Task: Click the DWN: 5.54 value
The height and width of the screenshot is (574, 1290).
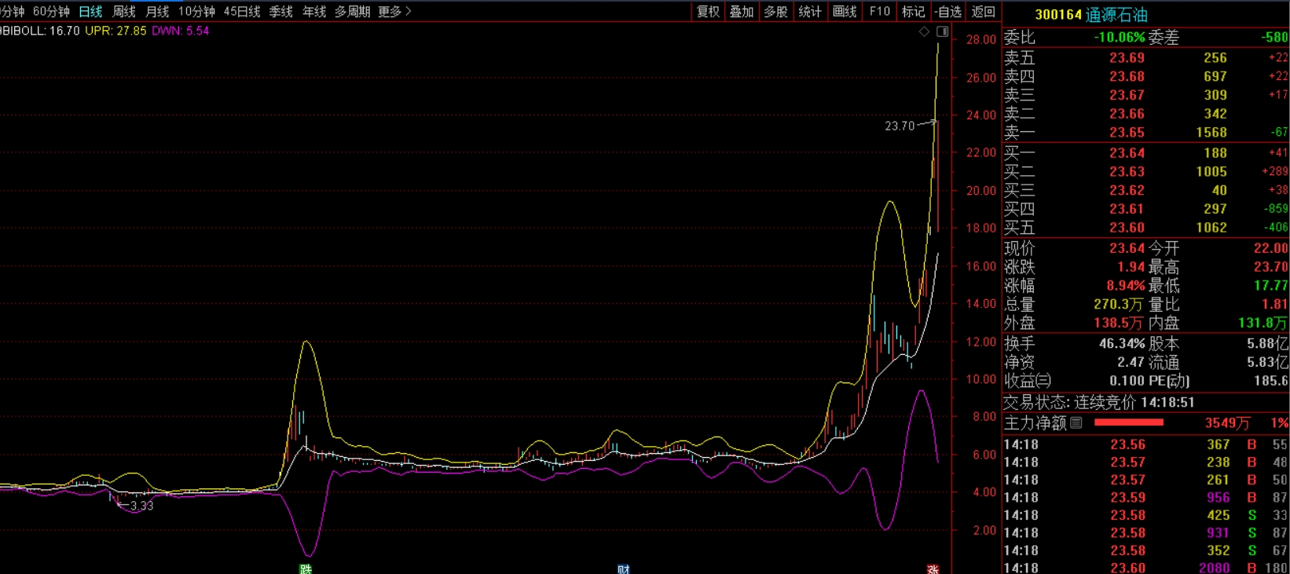Action: click(181, 31)
